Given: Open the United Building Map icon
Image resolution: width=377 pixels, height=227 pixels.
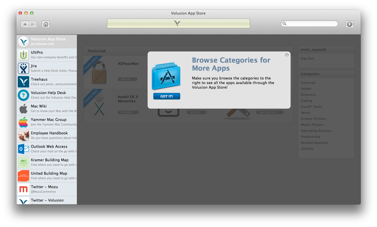Looking at the screenshot, I should click(x=23, y=176).
